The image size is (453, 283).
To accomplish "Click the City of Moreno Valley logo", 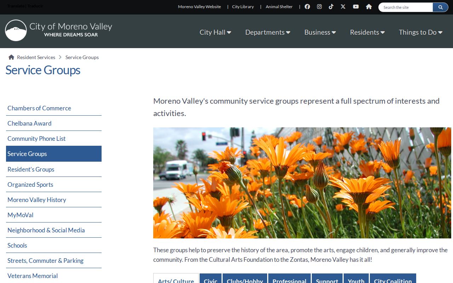I will point(59,30).
